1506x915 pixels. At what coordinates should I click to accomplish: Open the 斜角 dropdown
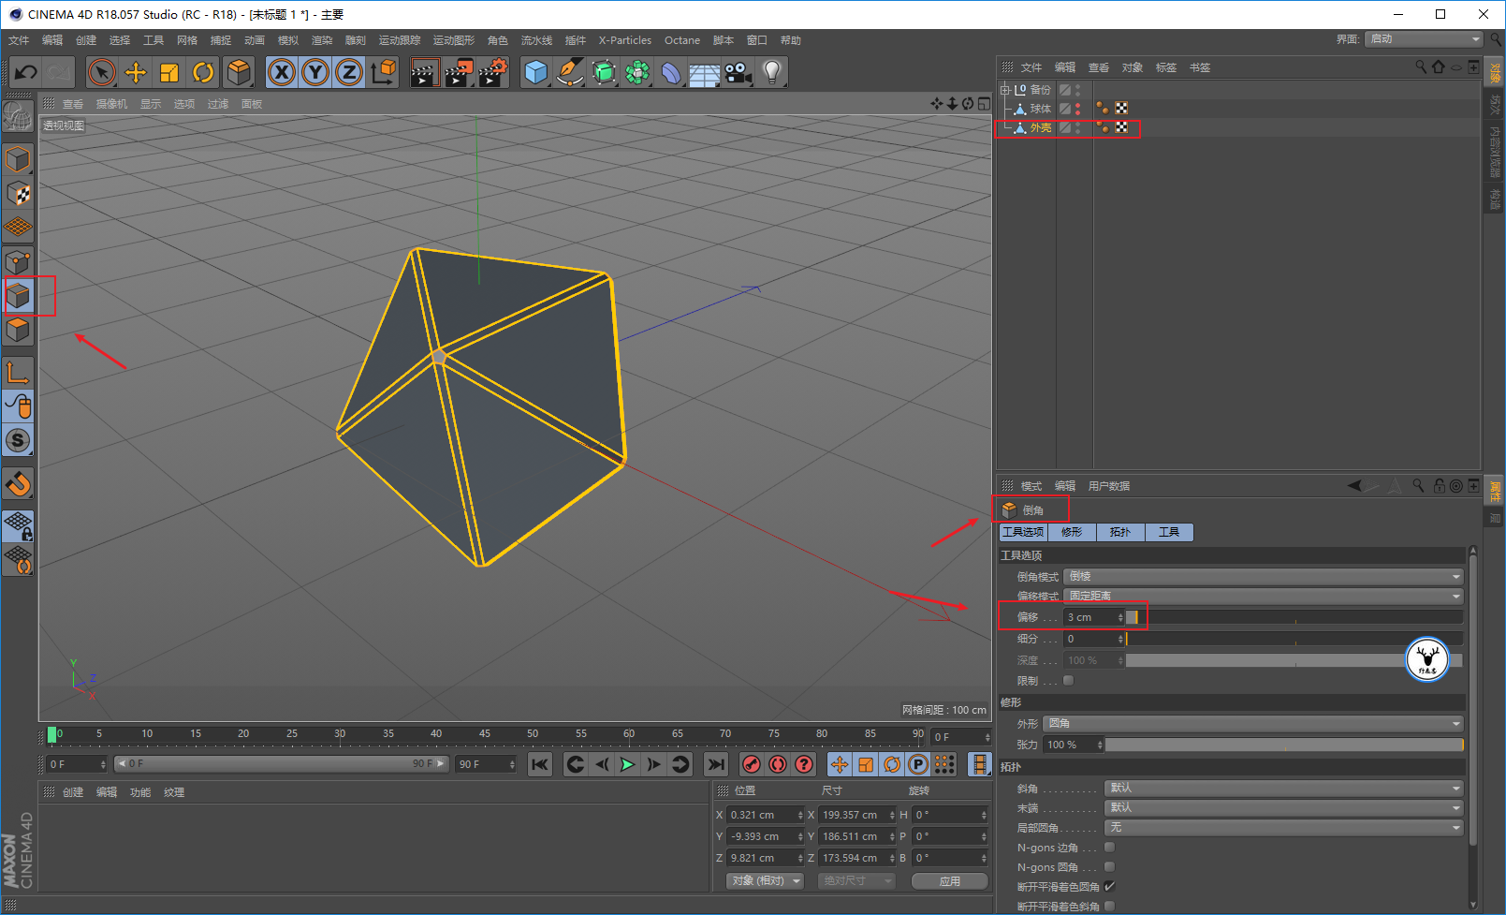1283,789
